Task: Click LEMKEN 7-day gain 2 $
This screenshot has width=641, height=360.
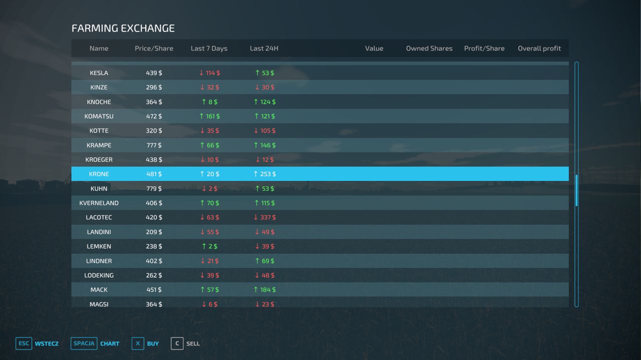Action: pyautogui.click(x=209, y=247)
